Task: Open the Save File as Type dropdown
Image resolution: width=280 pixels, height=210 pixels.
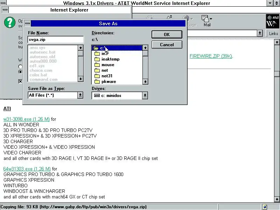Action: click(80, 95)
